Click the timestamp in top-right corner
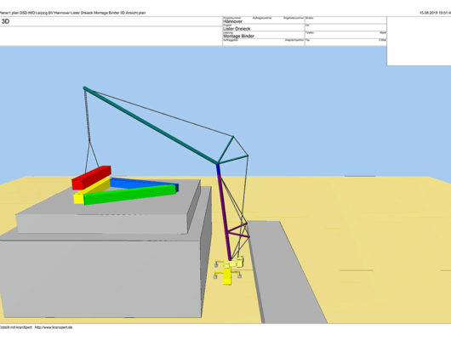This screenshot has width=451, height=340. [x=435, y=13]
